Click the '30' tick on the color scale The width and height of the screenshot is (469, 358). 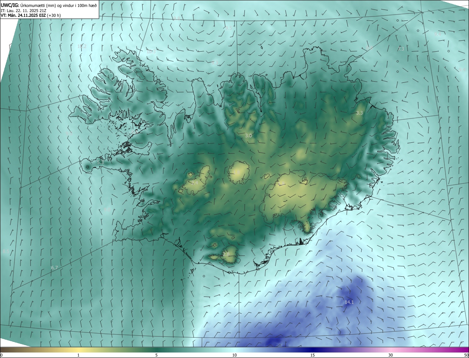[x=391, y=355]
